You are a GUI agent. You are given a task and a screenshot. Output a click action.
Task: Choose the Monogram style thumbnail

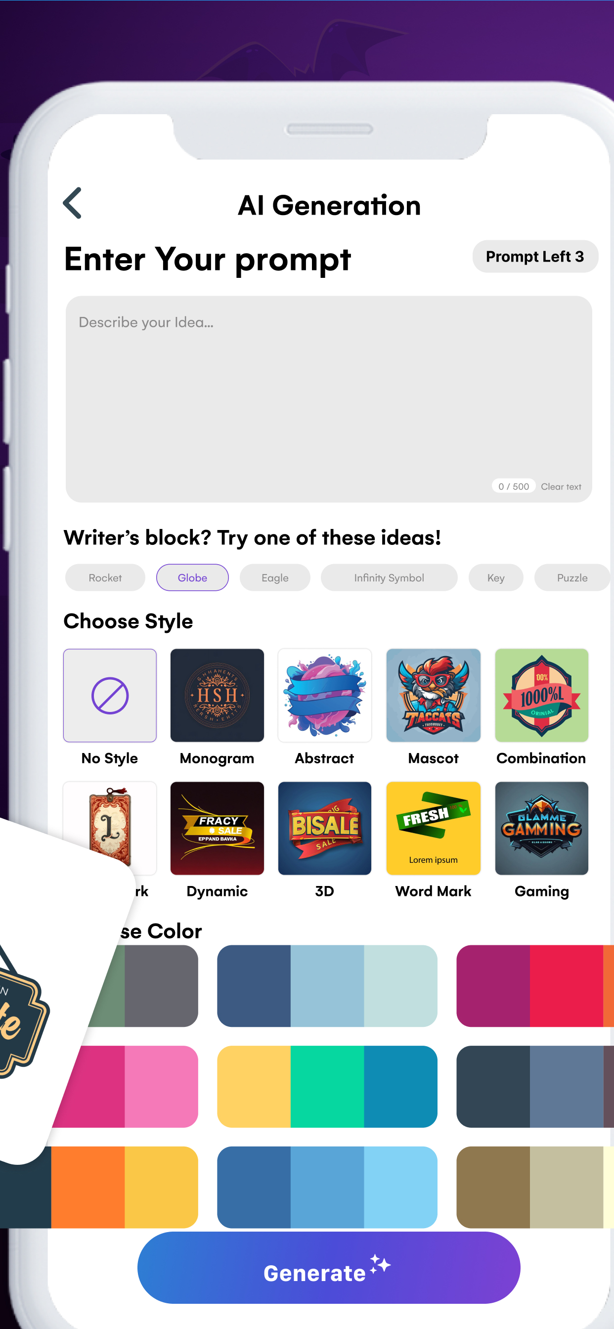click(x=217, y=695)
